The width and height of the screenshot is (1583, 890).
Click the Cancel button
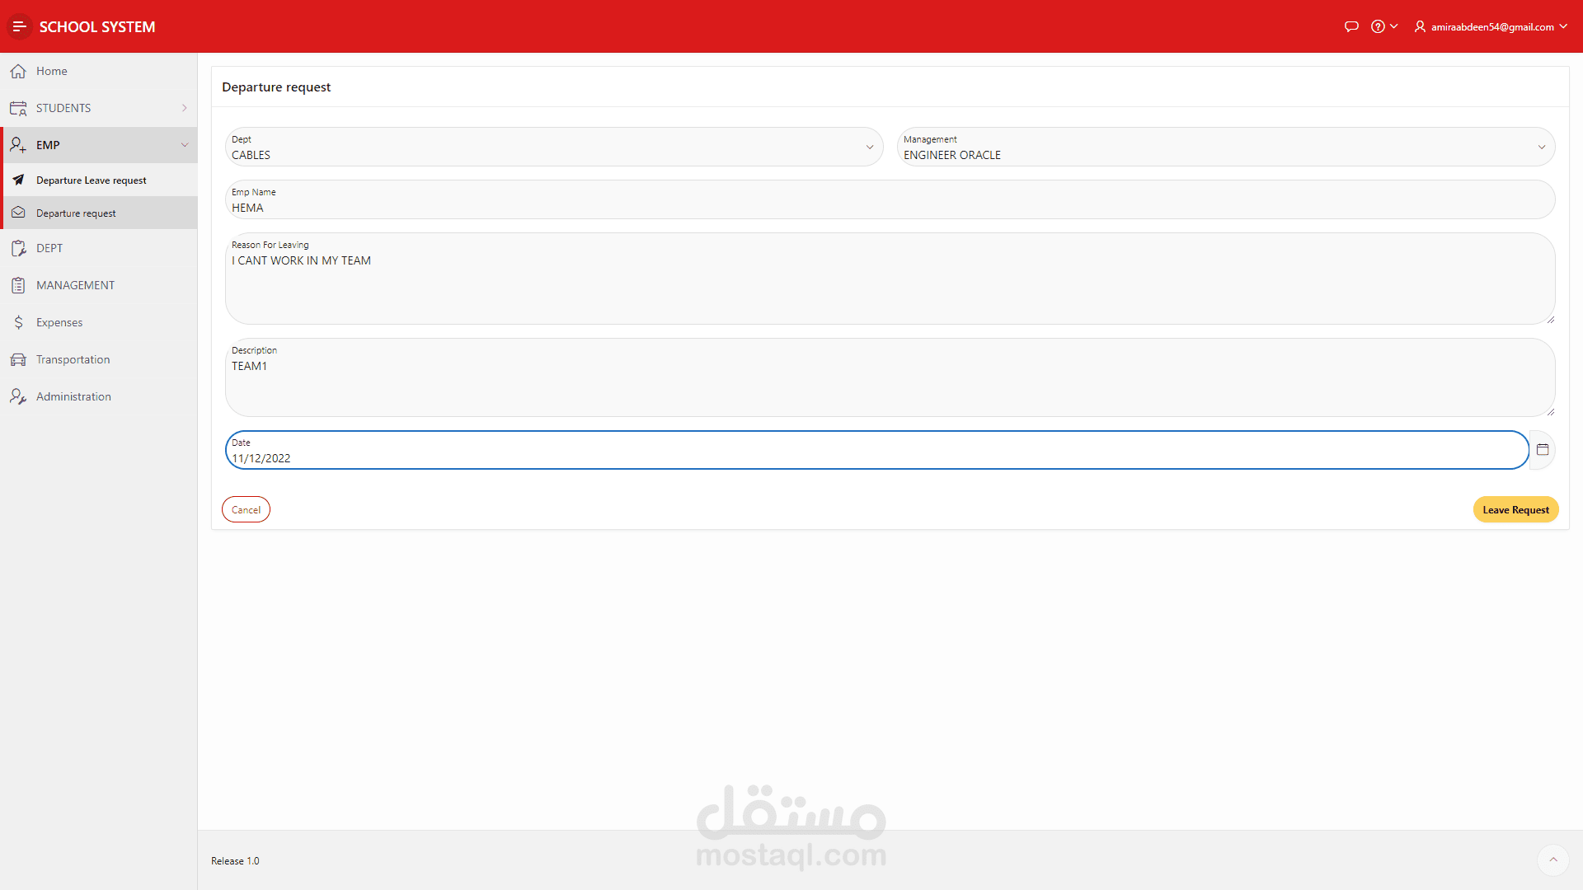tap(246, 509)
